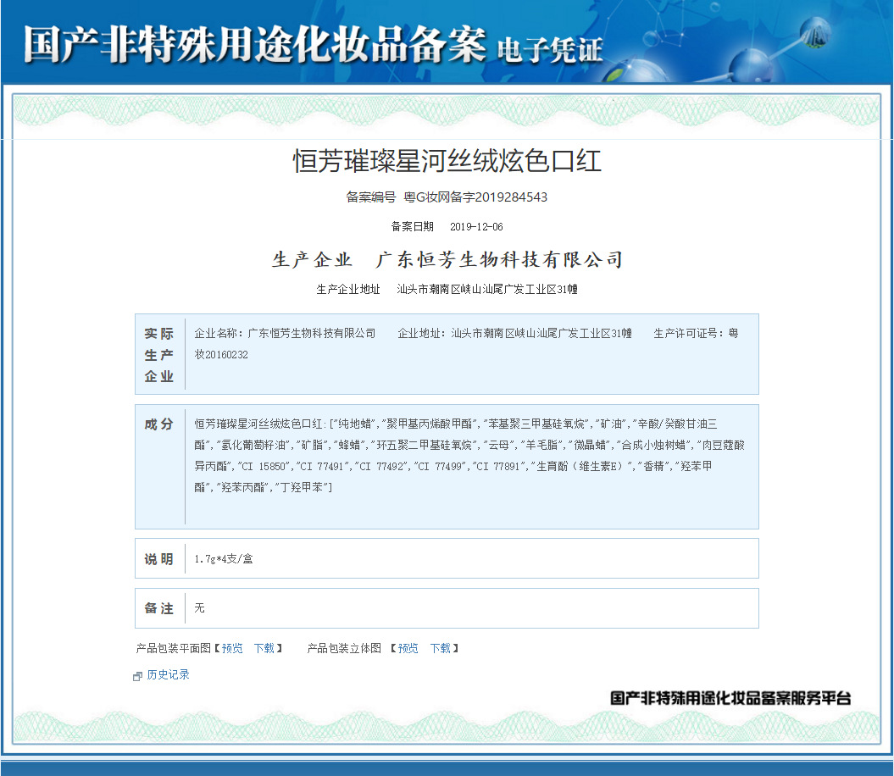Viewport: 894px width, 776px height.
Task: Preview the 产品包装平面图 image
Action: (232, 648)
